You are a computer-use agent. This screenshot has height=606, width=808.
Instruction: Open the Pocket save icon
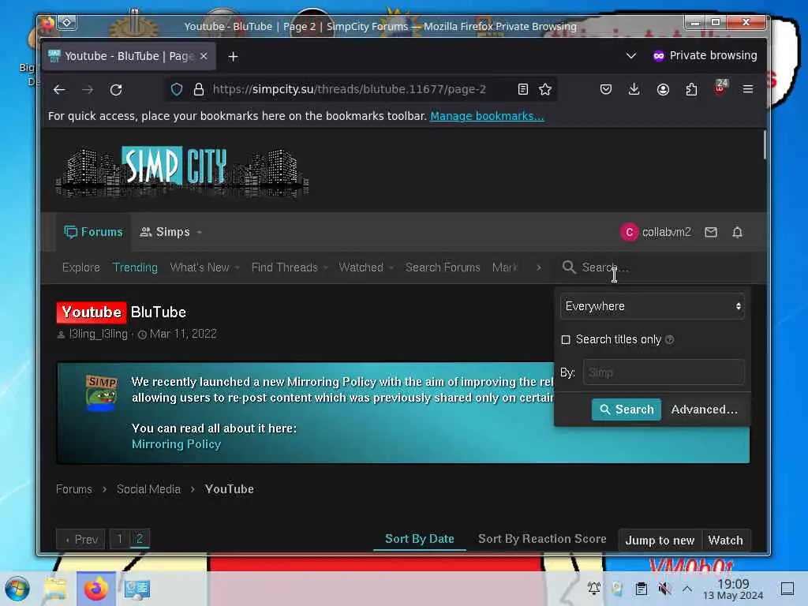[x=606, y=90]
